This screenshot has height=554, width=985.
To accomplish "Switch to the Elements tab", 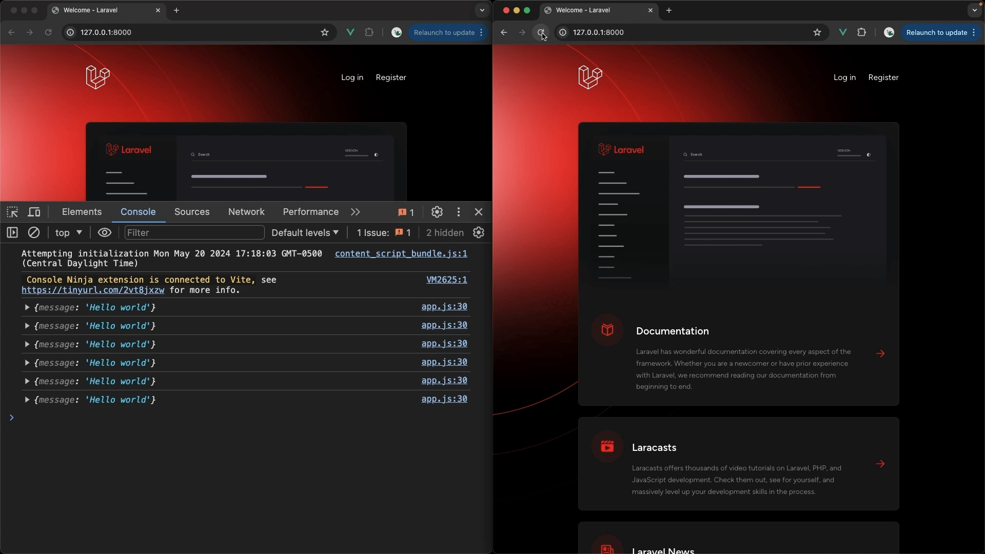I will [82, 212].
